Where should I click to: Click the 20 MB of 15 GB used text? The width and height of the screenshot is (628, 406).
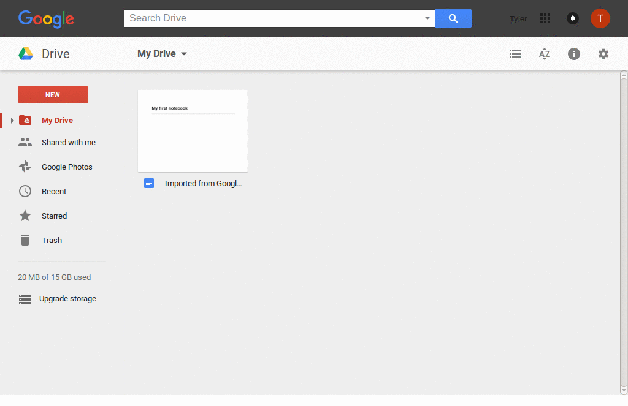pos(55,277)
